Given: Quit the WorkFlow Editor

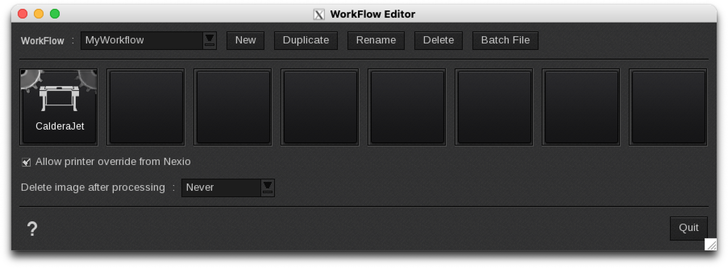Looking at the screenshot, I should [x=688, y=228].
